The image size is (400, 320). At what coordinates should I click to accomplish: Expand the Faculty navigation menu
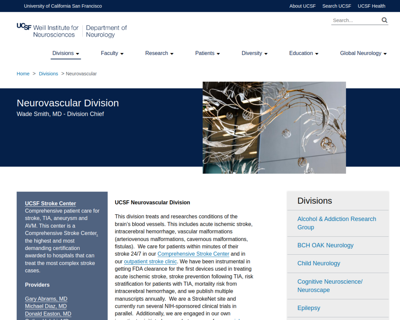click(x=112, y=53)
